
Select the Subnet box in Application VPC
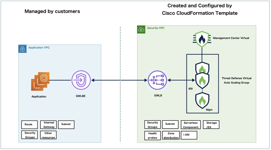(x=66, y=124)
